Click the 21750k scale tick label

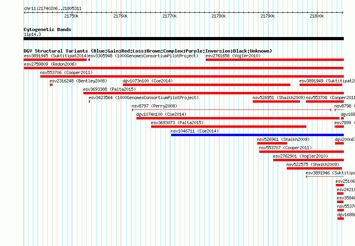tap(71, 16)
